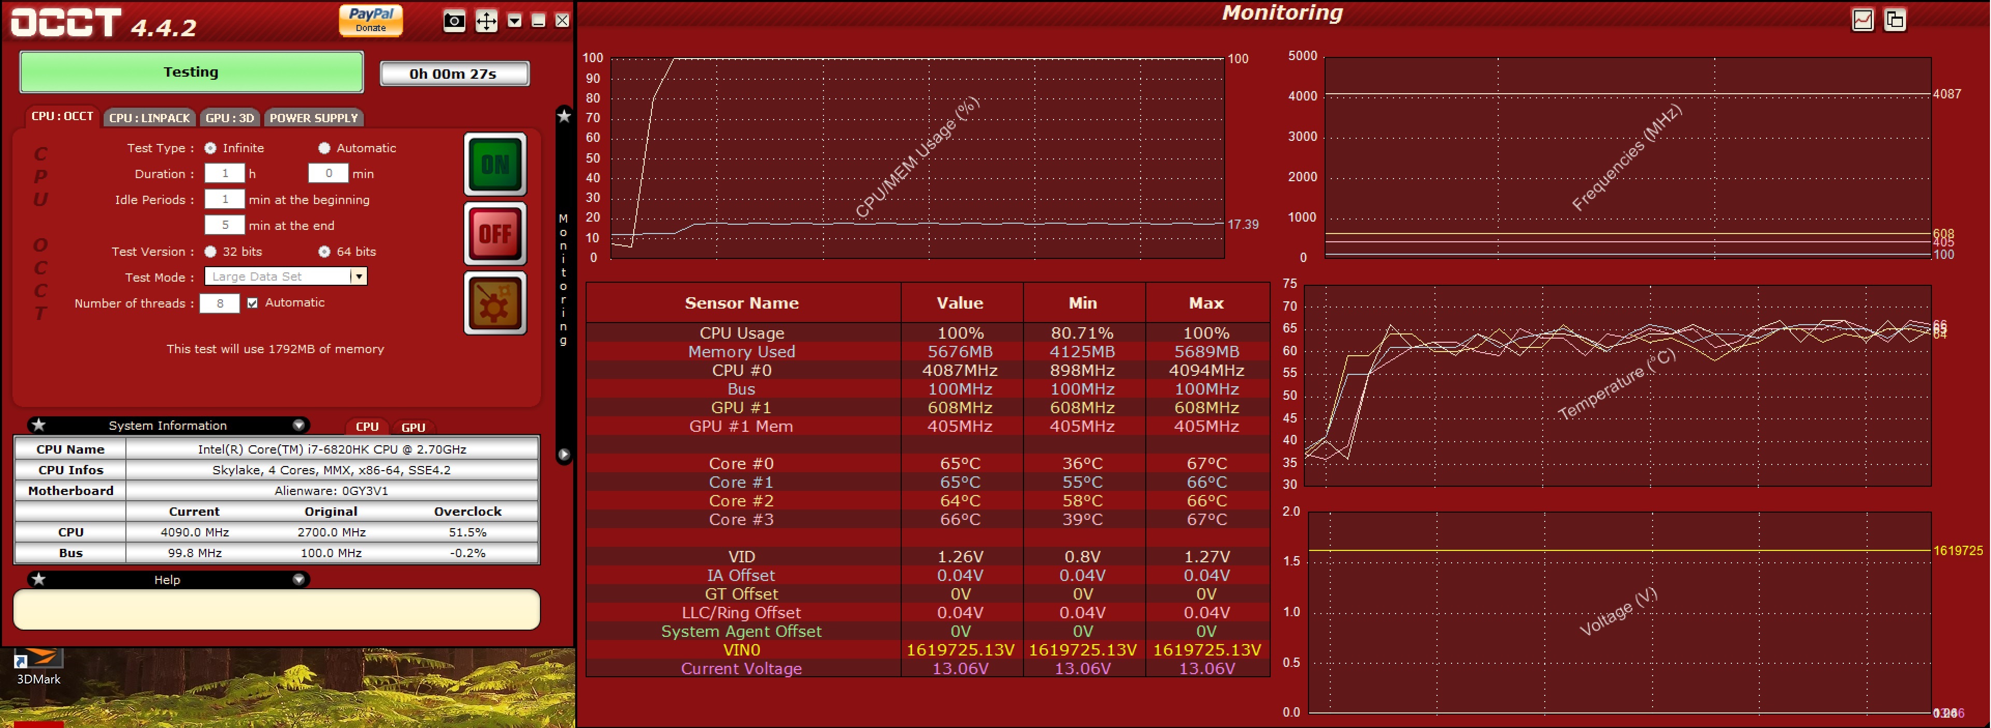Switch to the CPU : OCCT tab
This screenshot has height=728, width=1991.
62,117
